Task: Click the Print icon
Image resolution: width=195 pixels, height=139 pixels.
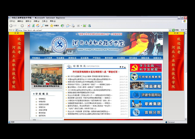Action: coord(73,26)
